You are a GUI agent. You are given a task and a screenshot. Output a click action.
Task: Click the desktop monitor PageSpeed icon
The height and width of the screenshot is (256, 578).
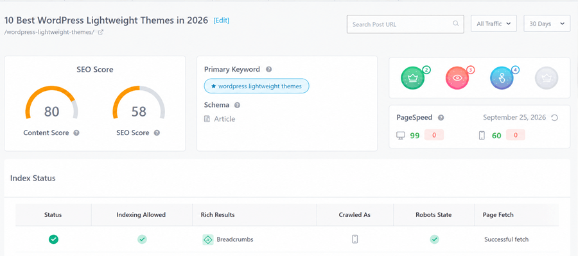pyautogui.click(x=400, y=136)
